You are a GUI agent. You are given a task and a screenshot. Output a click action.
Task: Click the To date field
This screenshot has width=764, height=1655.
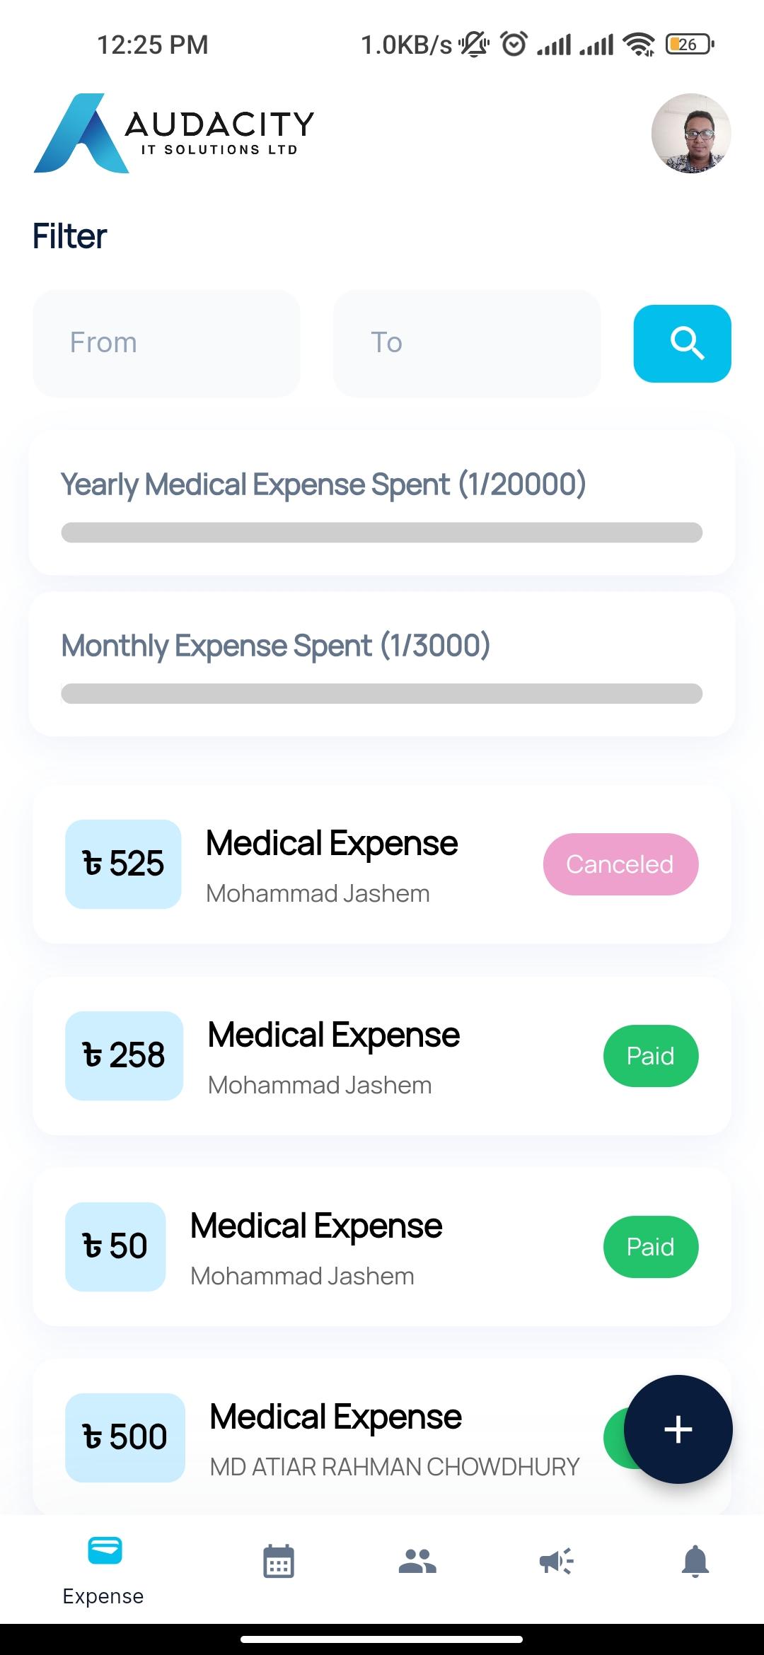[467, 344]
